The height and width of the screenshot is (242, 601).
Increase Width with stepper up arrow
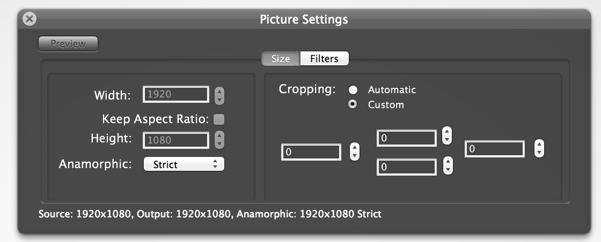pyautogui.click(x=219, y=92)
